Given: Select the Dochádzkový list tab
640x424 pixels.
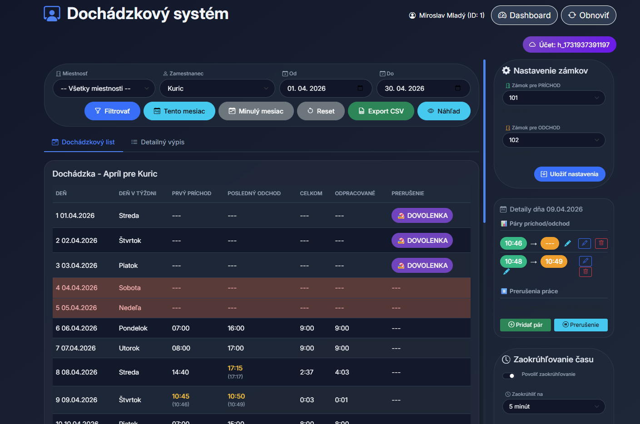Looking at the screenshot, I should pyautogui.click(x=84, y=142).
